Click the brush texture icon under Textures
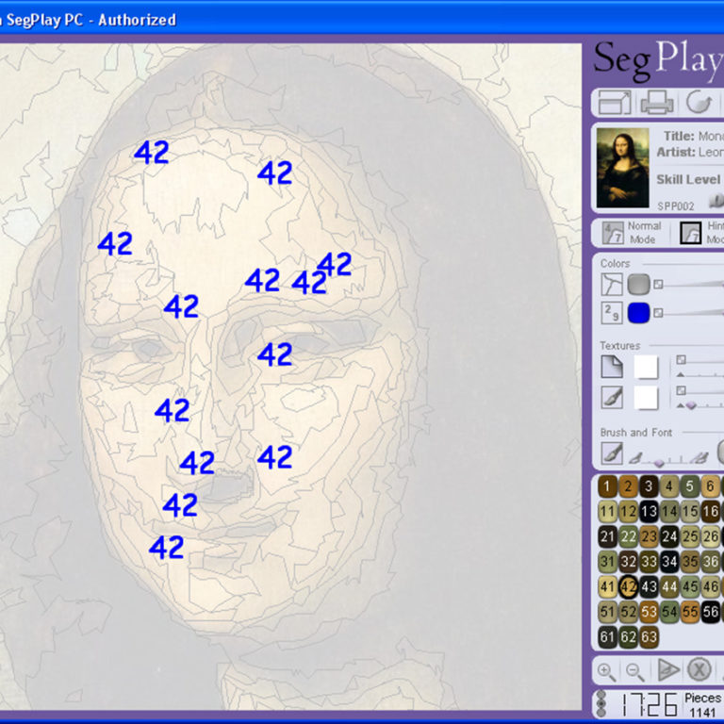724x724 pixels. 612,397
